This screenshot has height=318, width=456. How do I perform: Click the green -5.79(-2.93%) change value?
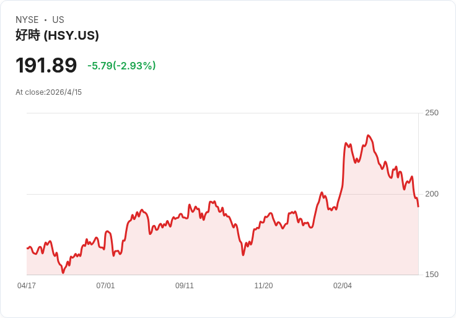(x=121, y=66)
